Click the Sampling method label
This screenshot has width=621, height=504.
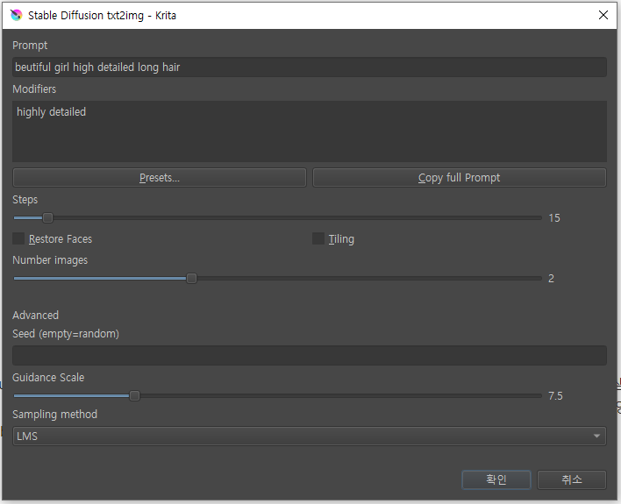click(x=54, y=414)
